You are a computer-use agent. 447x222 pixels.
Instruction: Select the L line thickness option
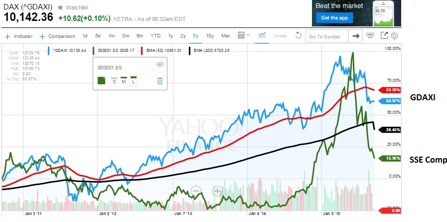[134, 80]
